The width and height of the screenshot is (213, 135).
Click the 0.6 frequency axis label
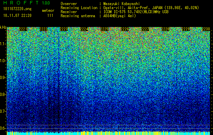pos(3,128)
